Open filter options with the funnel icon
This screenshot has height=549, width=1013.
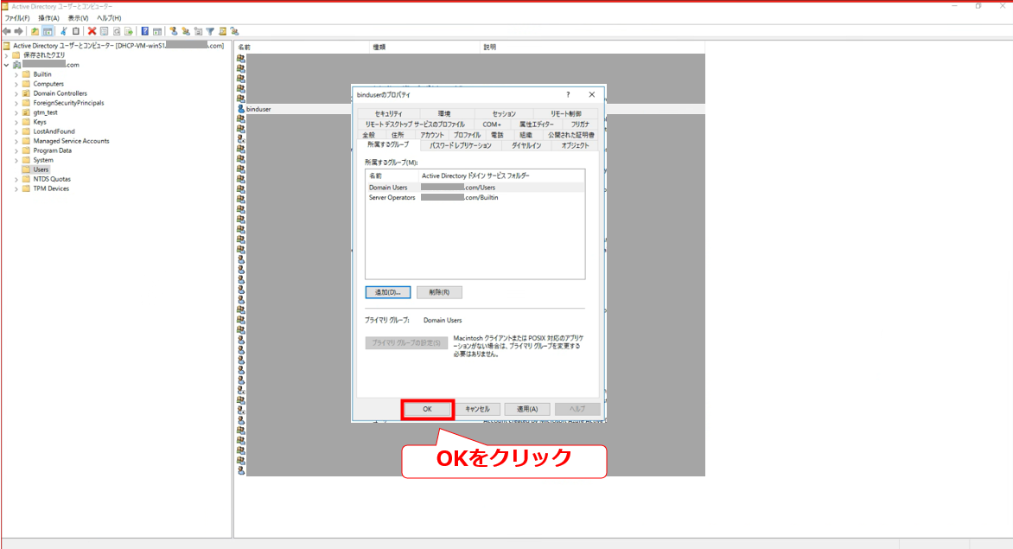tap(210, 31)
